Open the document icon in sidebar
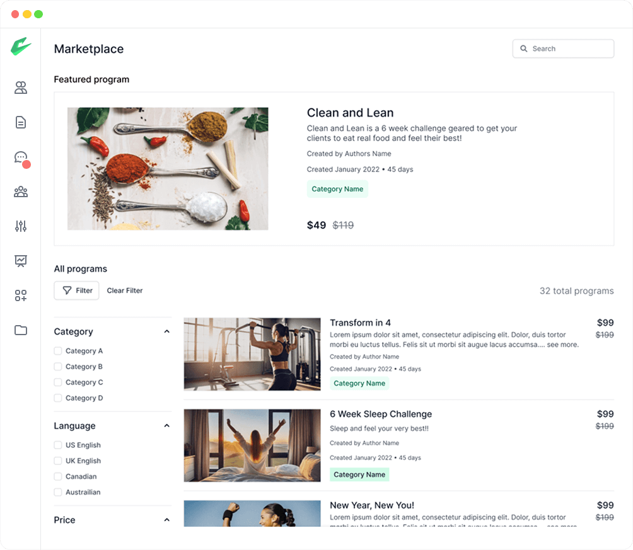 pyautogui.click(x=21, y=122)
